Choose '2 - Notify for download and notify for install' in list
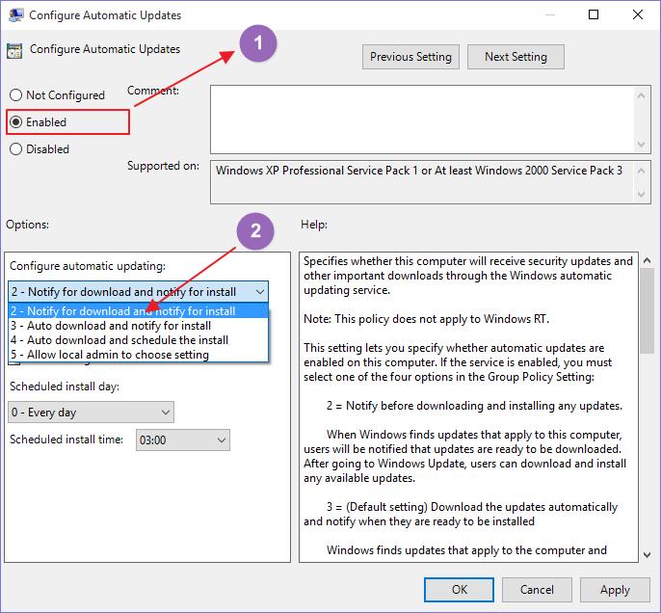 138,311
